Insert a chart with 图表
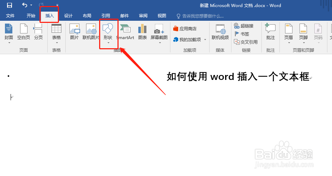This screenshot has width=332, height=176. [142, 32]
